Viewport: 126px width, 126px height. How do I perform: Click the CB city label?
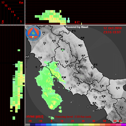click(102, 86)
